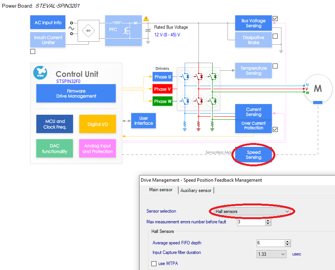This screenshot has height=270, width=335.
Task: Select the bridge rectifier diode symbol
Action: 88,31
